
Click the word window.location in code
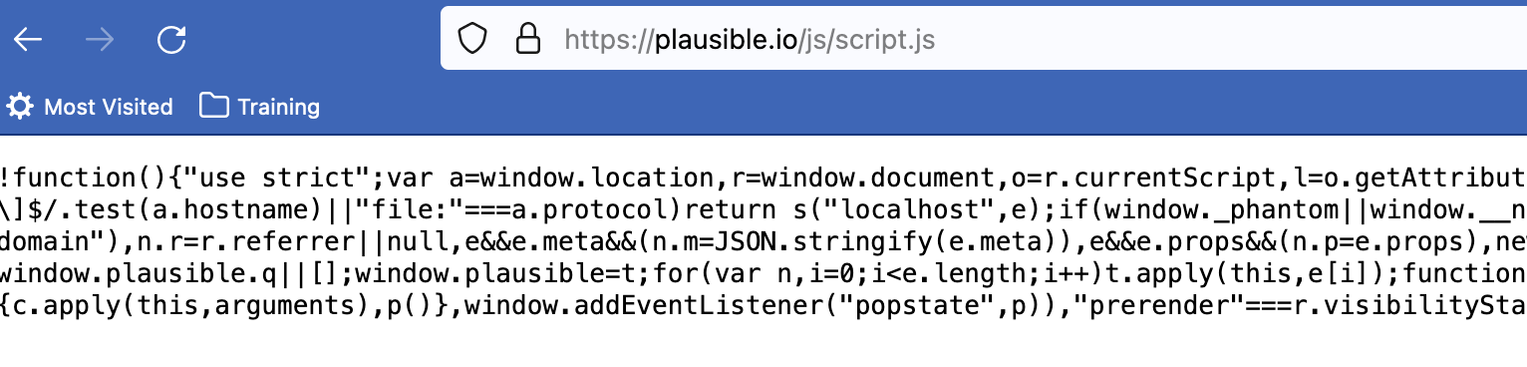tap(591, 179)
